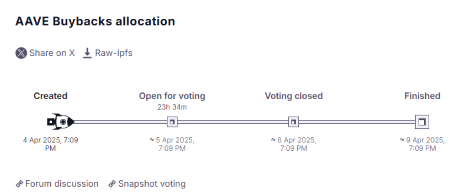Click the Created stage label
Image resolution: width=458 pixels, height=193 pixels.
tap(51, 96)
